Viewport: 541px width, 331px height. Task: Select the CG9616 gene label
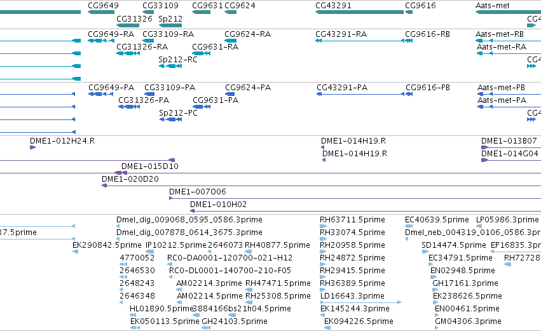[x=420, y=6]
